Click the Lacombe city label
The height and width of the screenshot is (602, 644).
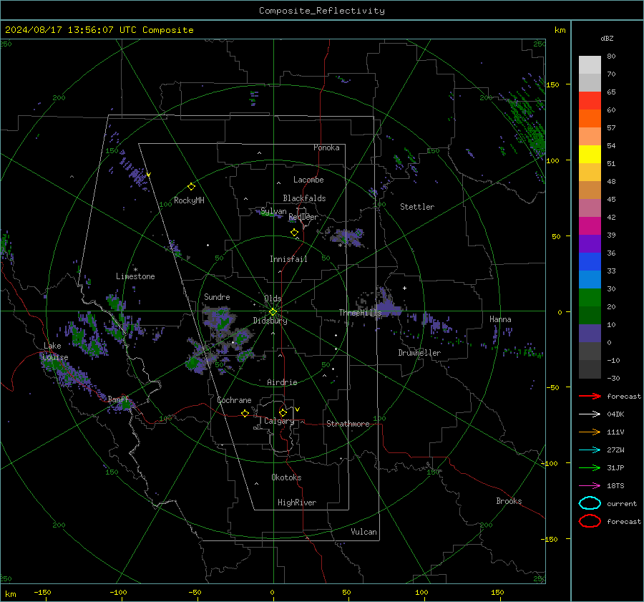[308, 180]
